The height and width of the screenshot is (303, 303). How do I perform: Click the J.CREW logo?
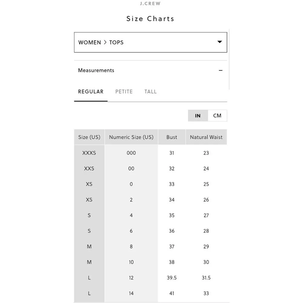150,3
